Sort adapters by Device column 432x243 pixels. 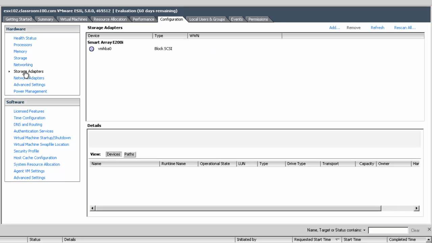[119, 36]
